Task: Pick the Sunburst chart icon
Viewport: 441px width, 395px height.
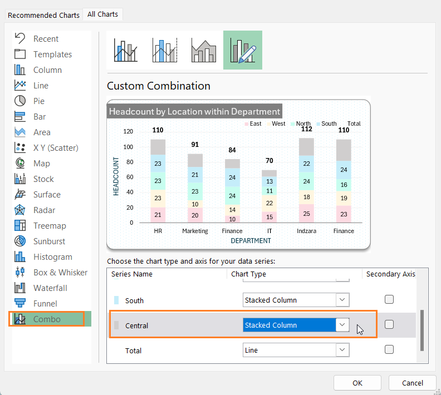Action: 20,241
